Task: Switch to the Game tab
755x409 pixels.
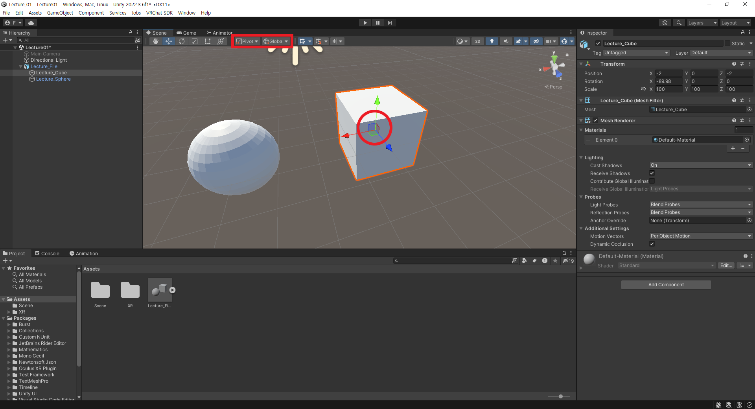Action: 186,33
